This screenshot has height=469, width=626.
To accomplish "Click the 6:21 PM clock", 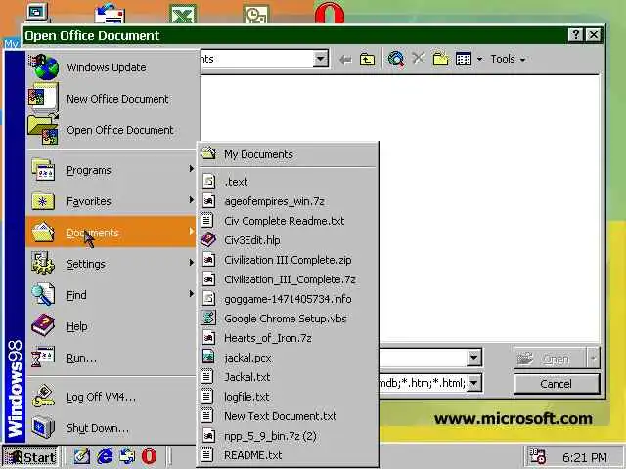I will (x=585, y=457).
